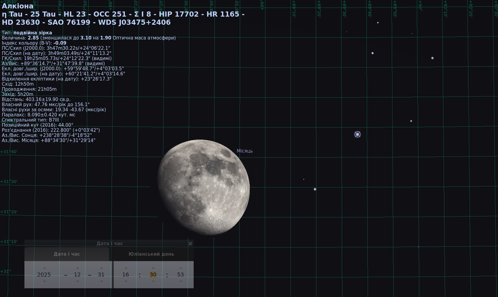498x297 pixels.
Task: Click the Дата і час dialog title bar
Action: click(109, 243)
